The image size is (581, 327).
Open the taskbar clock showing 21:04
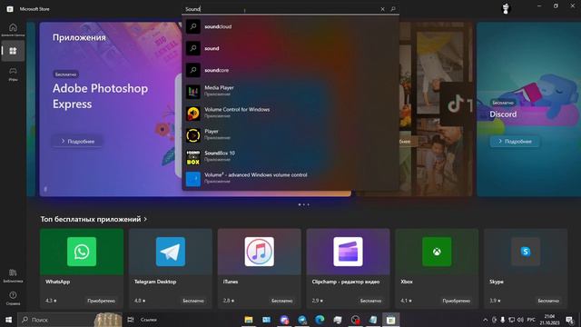[549, 320]
